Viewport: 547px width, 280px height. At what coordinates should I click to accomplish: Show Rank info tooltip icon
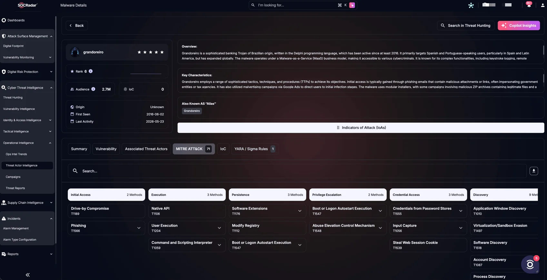91,71
